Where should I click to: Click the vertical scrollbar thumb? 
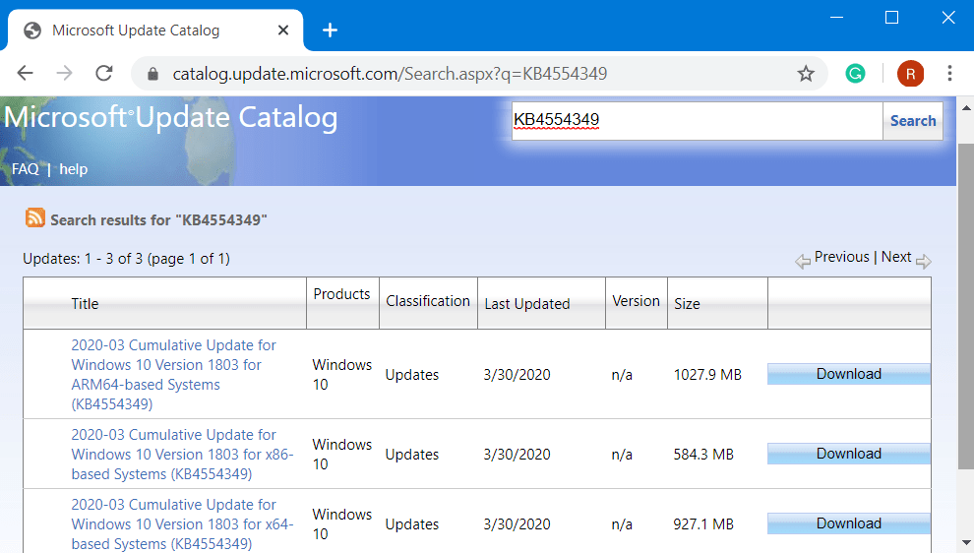(966, 306)
